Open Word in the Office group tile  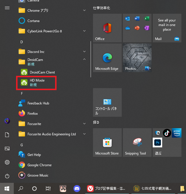(x=137, y=19)
